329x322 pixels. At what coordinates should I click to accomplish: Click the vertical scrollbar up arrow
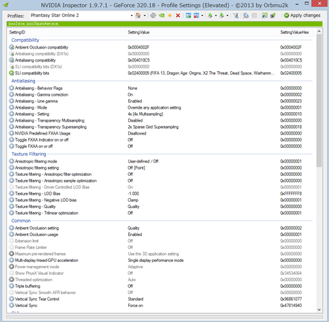(x=319, y=31)
